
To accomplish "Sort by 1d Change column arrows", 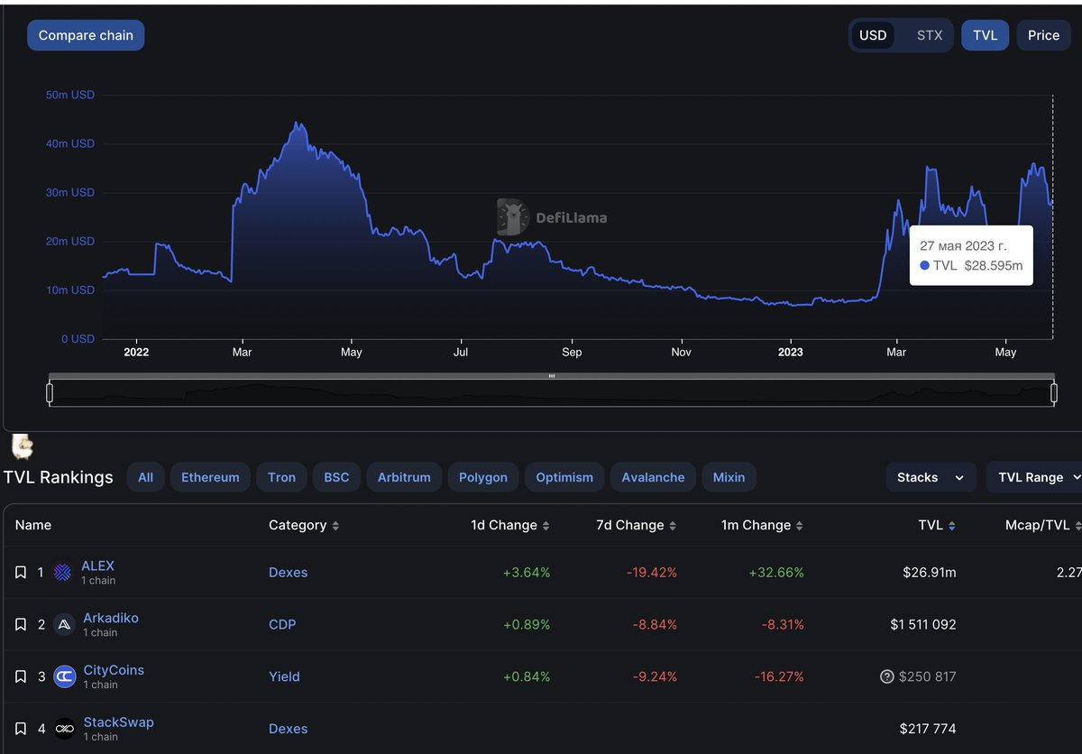I will click(546, 526).
